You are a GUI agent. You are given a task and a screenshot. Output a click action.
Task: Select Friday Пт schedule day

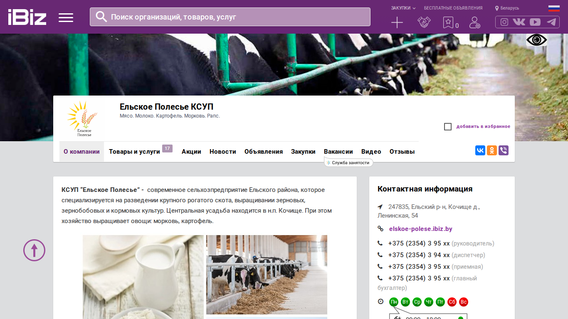[440, 302]
